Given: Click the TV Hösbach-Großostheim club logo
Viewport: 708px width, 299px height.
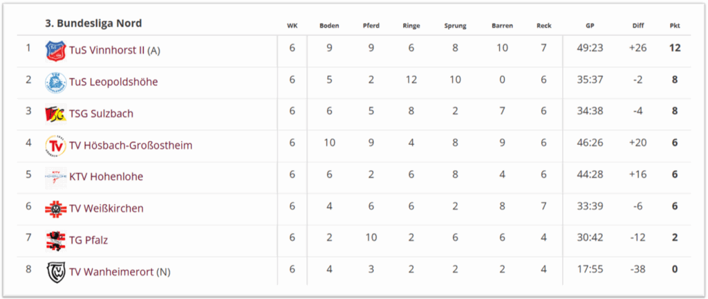Looking at the screenshot, I should click(55, 145).
